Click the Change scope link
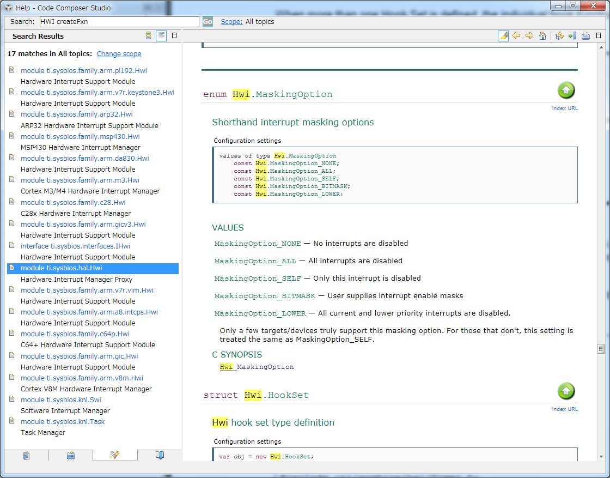610x478 pixels. pos(119,54)
